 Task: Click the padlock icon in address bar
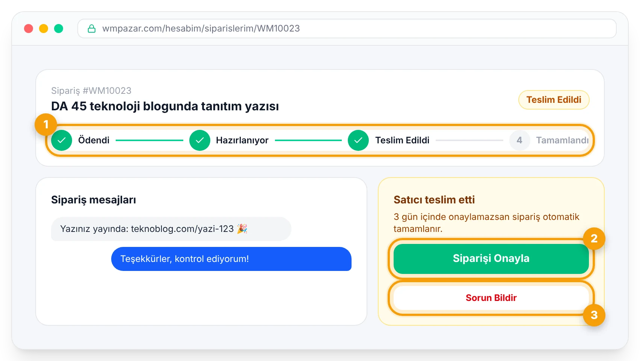coord(92,29)
